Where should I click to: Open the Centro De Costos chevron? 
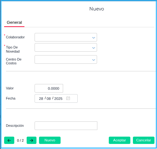[94, 60]
